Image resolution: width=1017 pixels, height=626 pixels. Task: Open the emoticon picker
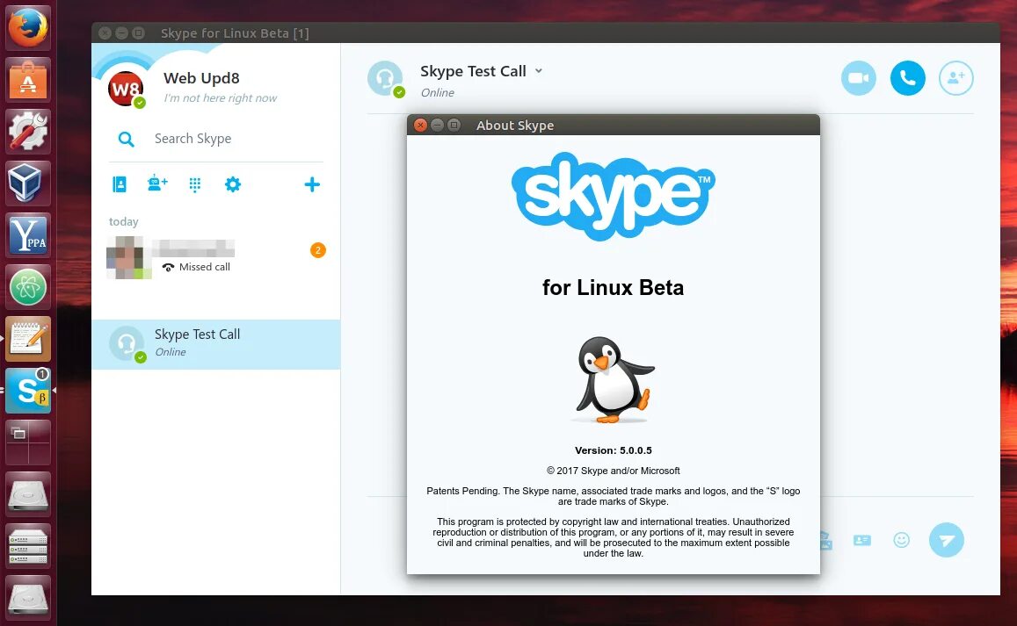point(902,540)
